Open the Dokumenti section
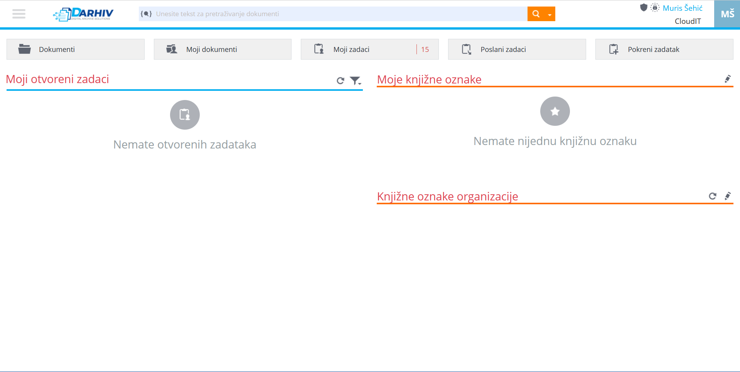The height and width of the screenshot is (372, 740). pyautogui.click(x=76, y=49)
